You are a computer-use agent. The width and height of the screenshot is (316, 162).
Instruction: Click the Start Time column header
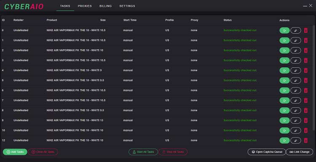pyautogui.click(x=130, y=20)
